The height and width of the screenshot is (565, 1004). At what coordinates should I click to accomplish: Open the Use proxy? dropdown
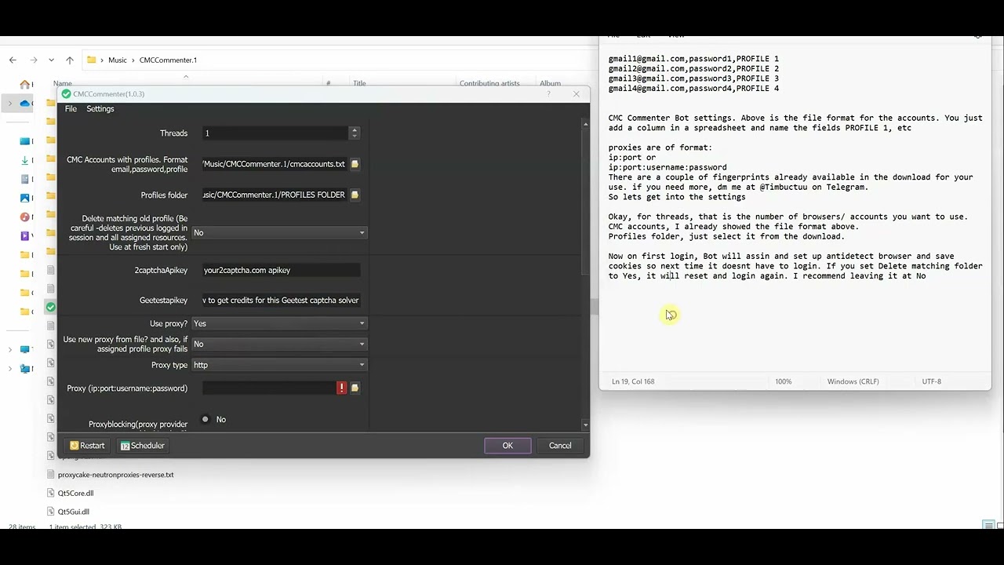click(280, 323)
